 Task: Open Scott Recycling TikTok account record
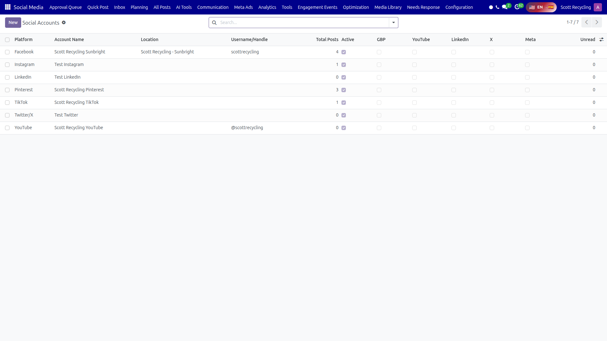[x=77, y=102]
